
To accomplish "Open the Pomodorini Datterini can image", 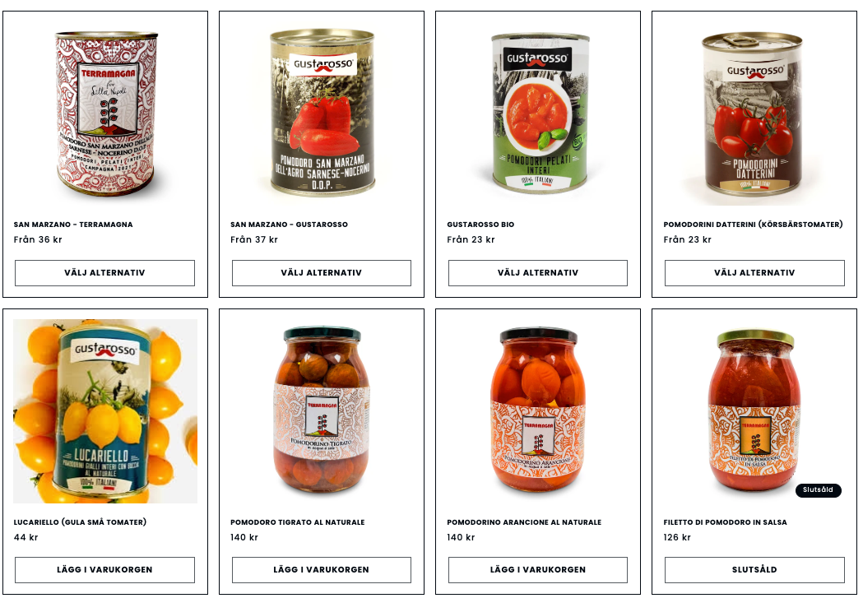I will 754,114.
